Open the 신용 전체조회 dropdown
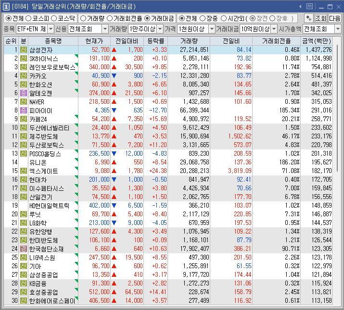This screenshot has height=310, width=344. coord(105,29)
